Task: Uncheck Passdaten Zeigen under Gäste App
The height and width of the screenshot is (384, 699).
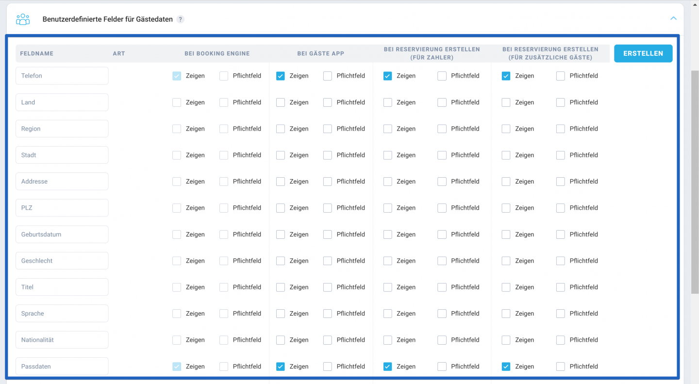Action: pyautogui.click(x=281, y=367)
